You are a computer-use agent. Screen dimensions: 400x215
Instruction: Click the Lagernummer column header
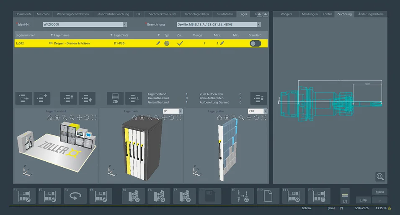[25, 35]
